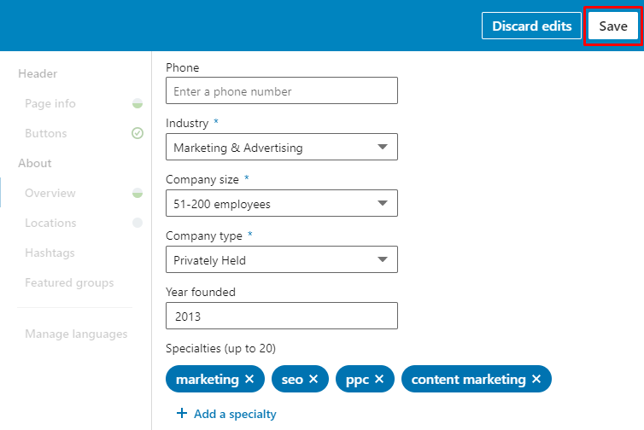Open the Featured groups section
644x430 pixels.
point(69,282)
